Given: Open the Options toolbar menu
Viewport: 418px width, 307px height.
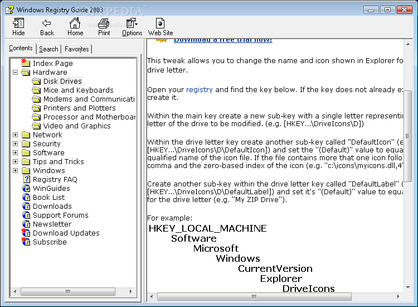Looking at the screenshot, I should pyautogui.click(x=132, y=23).
